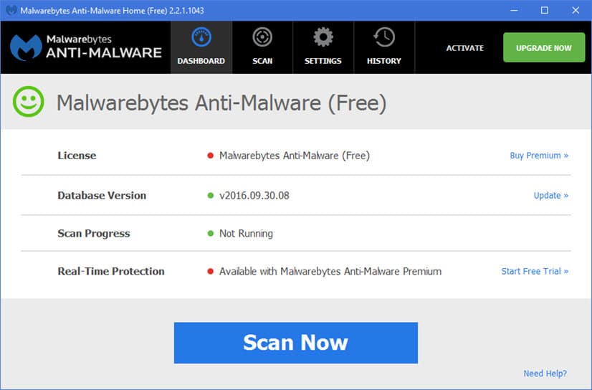The width and height of the screenshot is (592, 390).
Task: Switch to the Scan tab label
Action: [262, 61]
